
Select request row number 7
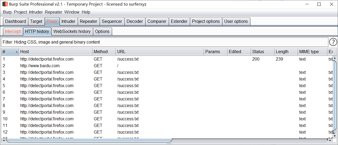(167, 99)
